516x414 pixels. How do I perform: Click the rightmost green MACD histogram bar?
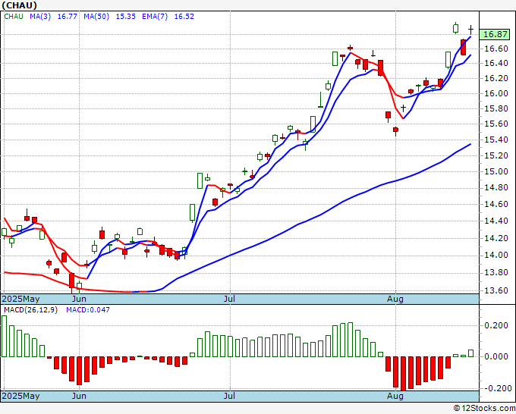[x=471, y=353]
